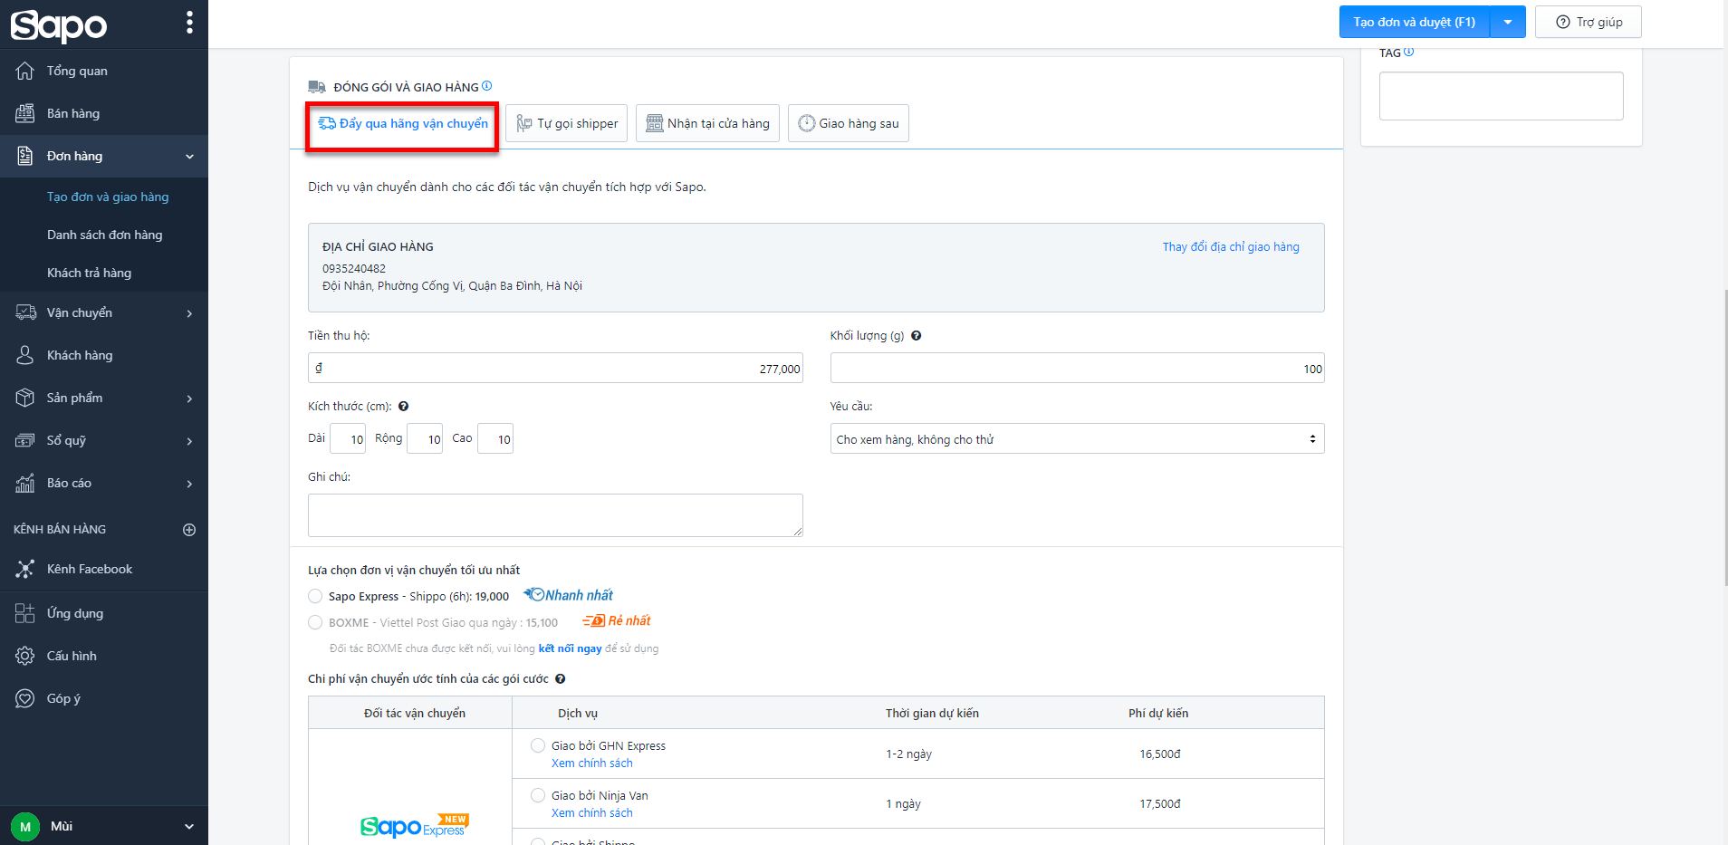Open Xem chính sách for GHN Express
The width and height of the screenshot is (1728, 845).
point(592,763)
